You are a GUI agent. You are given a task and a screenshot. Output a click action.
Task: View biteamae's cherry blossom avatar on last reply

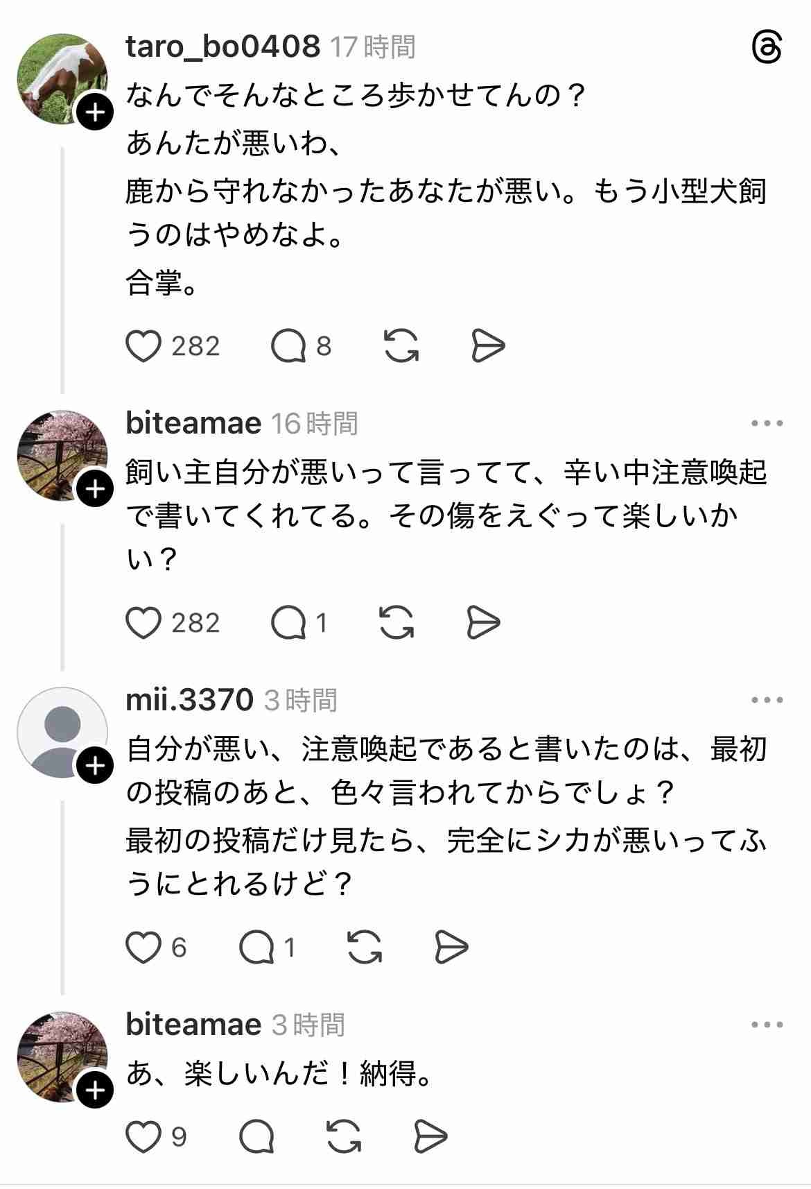(61, 1056)
